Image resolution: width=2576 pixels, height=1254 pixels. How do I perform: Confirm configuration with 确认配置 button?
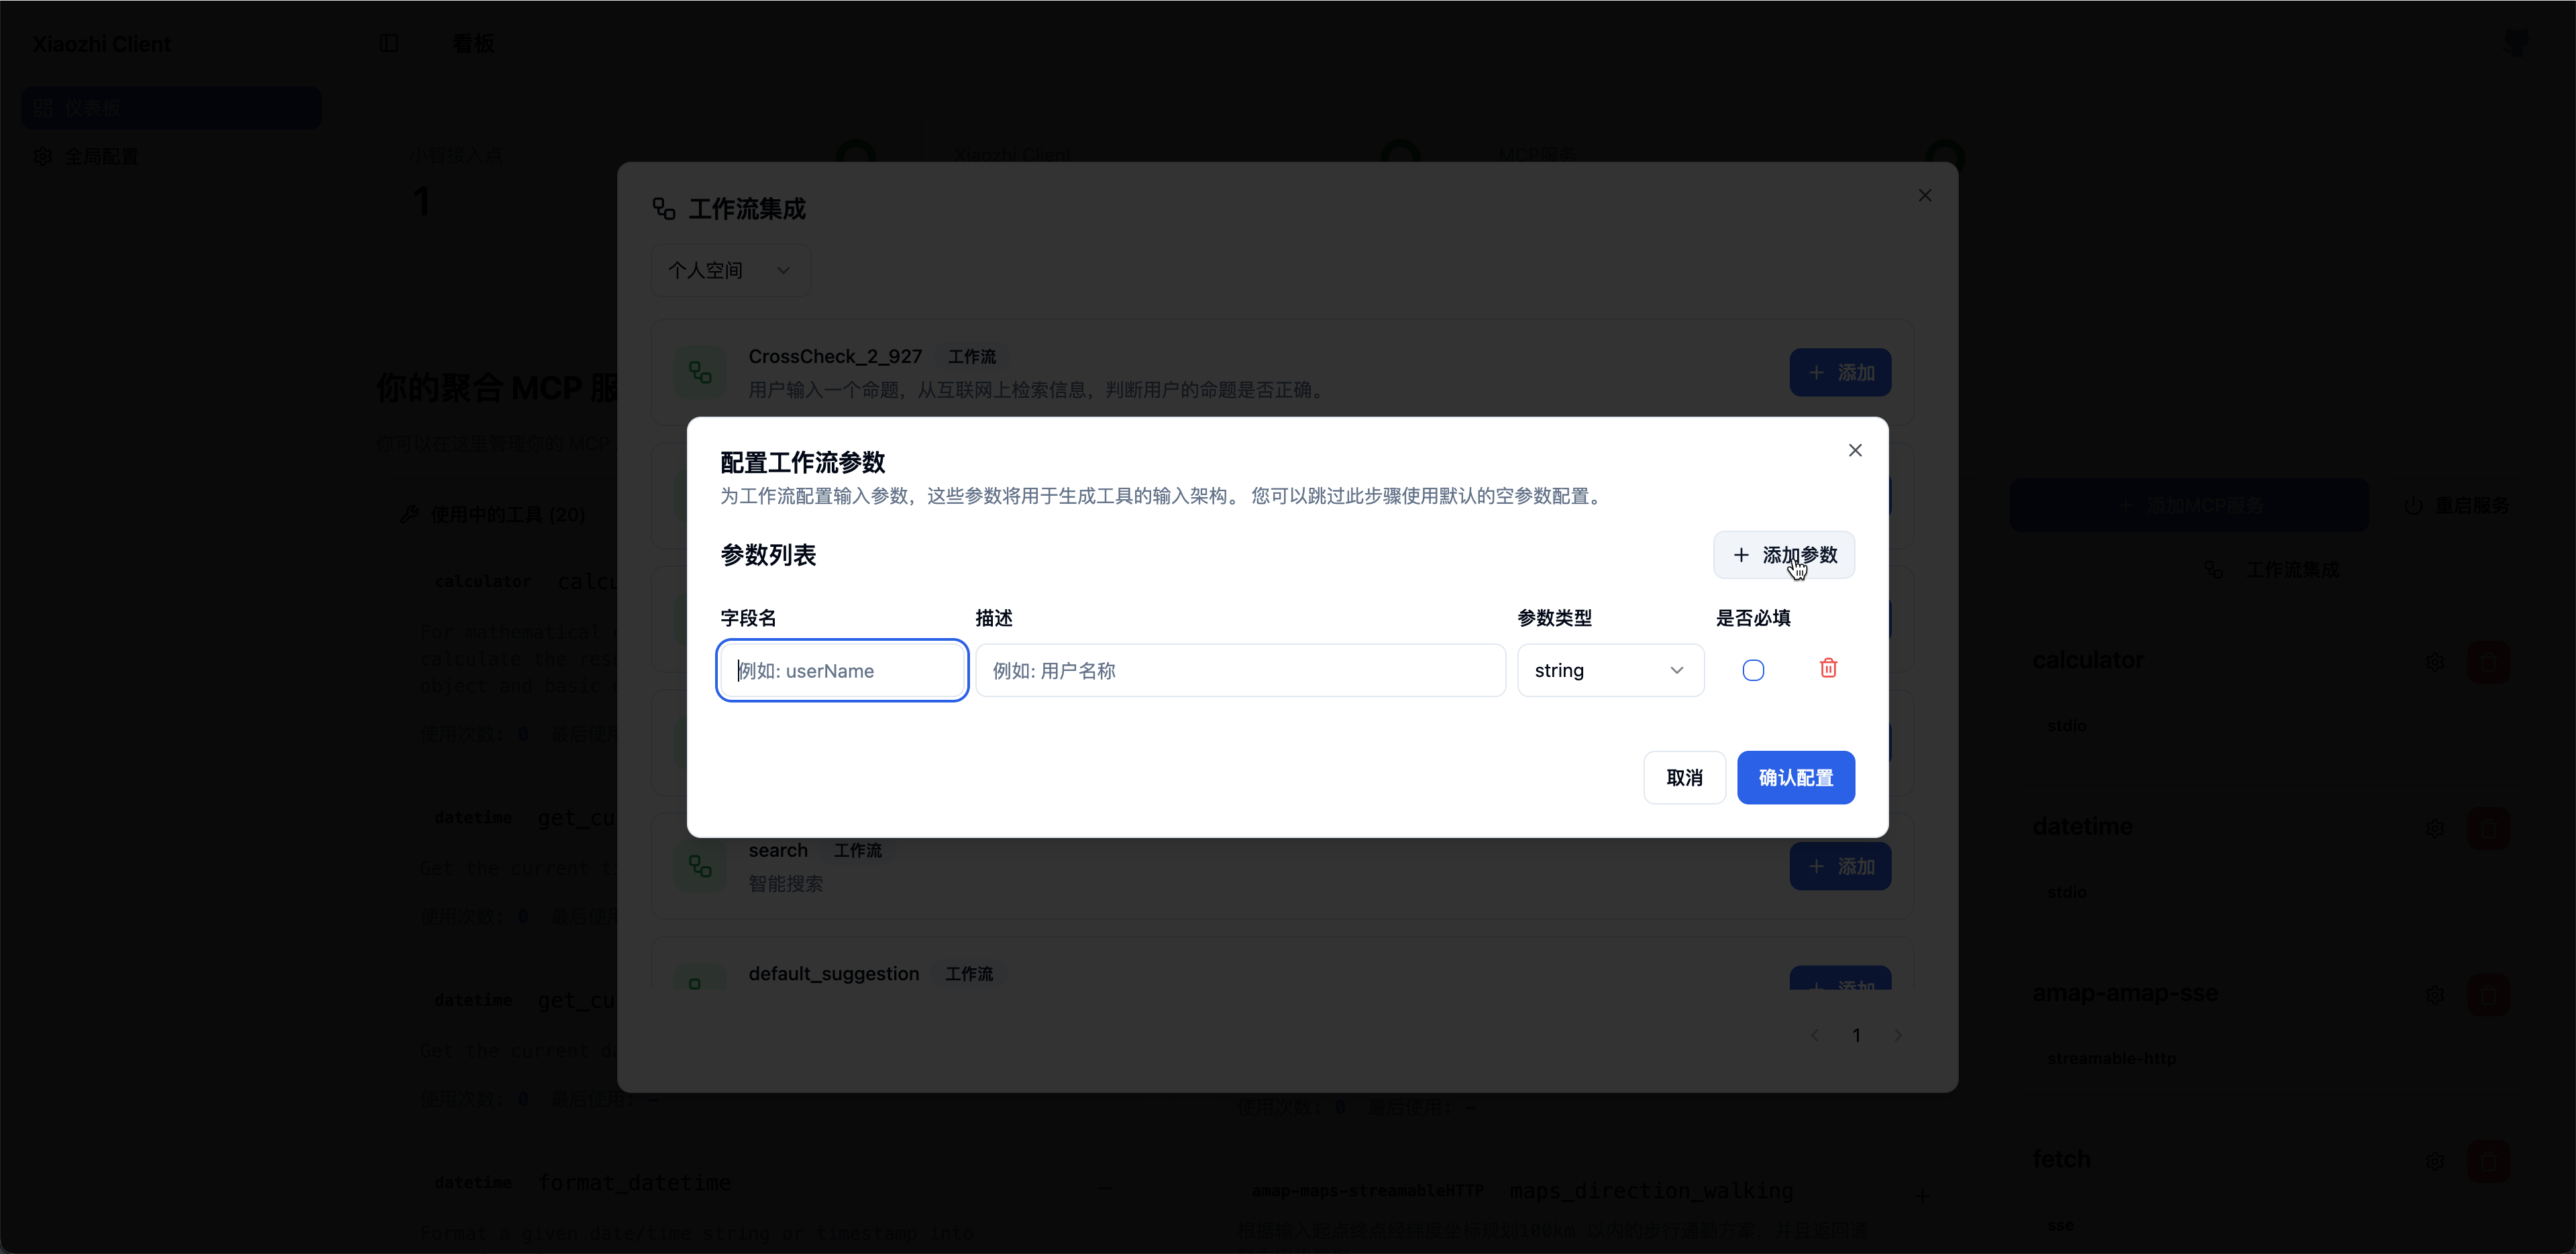(1795, 777)
